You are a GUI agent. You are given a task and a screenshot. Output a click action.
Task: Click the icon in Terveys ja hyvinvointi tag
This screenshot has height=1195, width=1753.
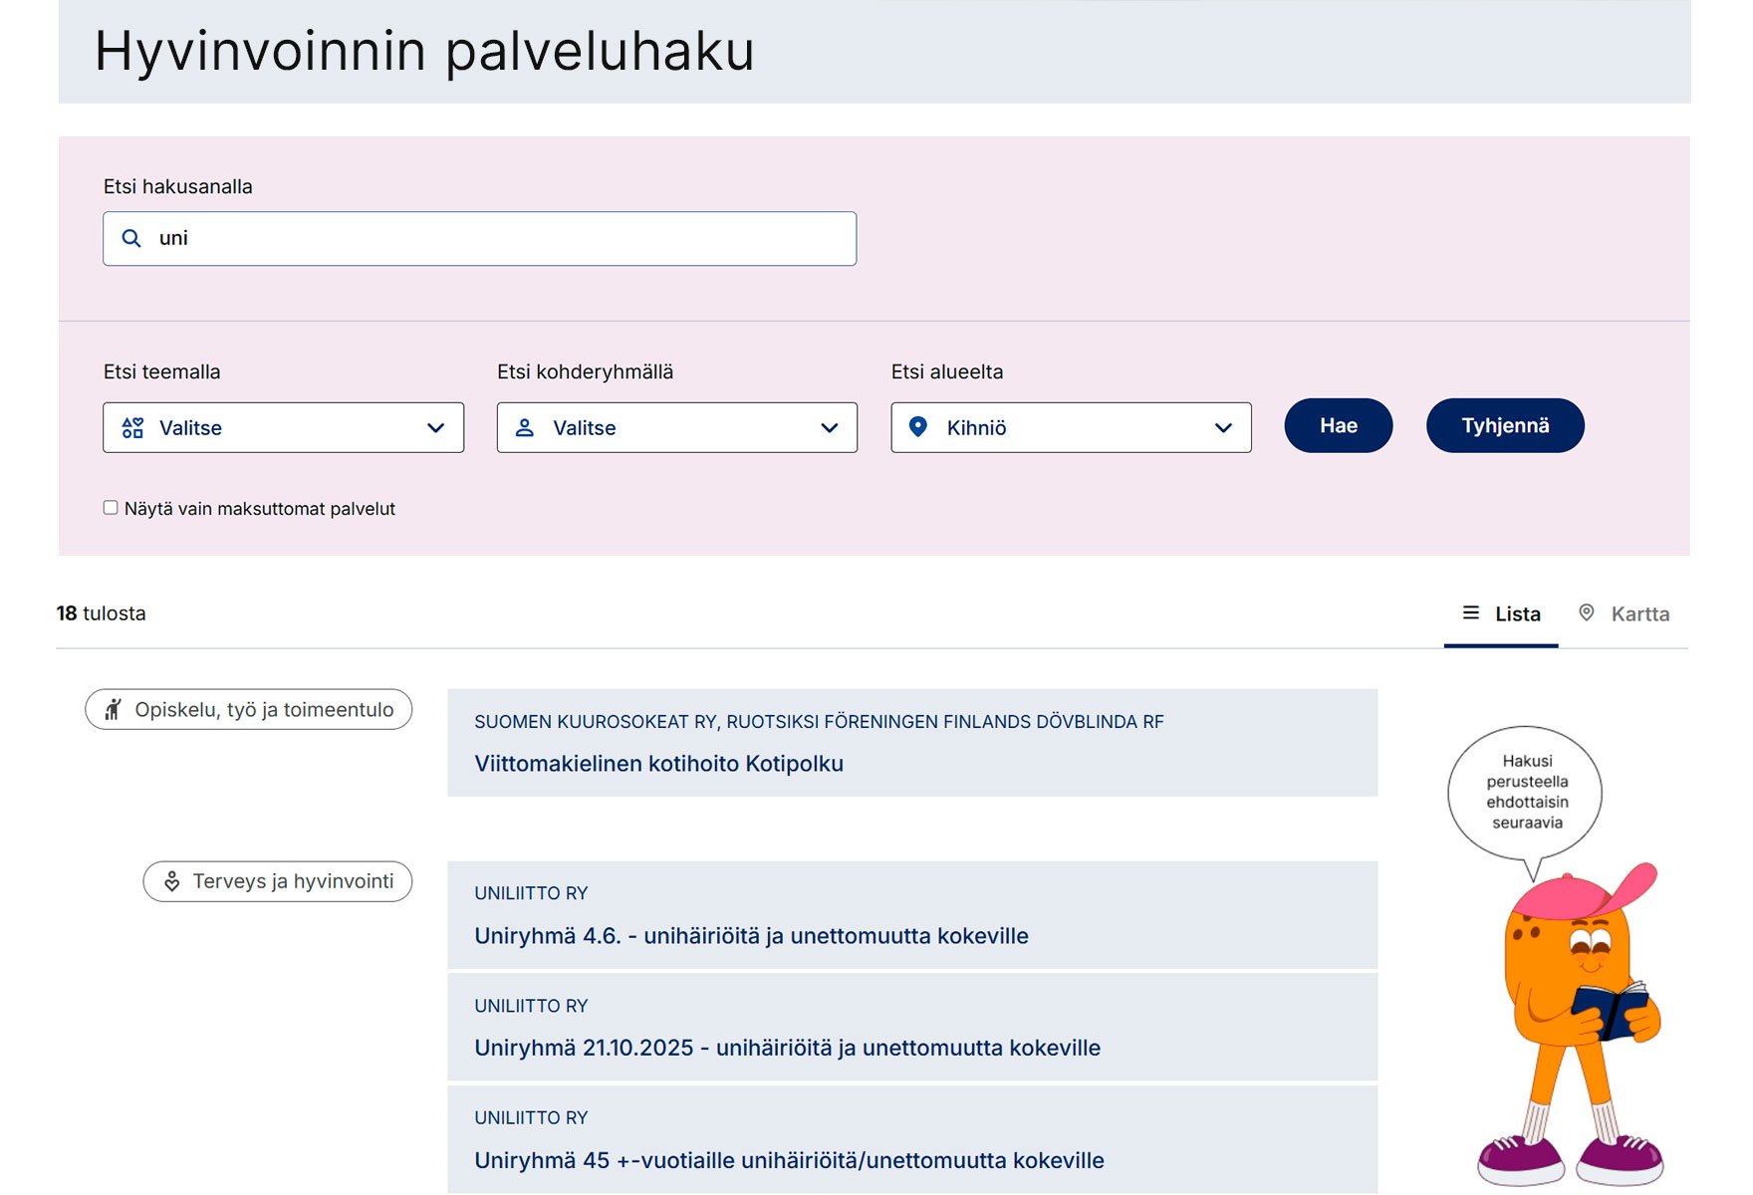pos(171,882)
